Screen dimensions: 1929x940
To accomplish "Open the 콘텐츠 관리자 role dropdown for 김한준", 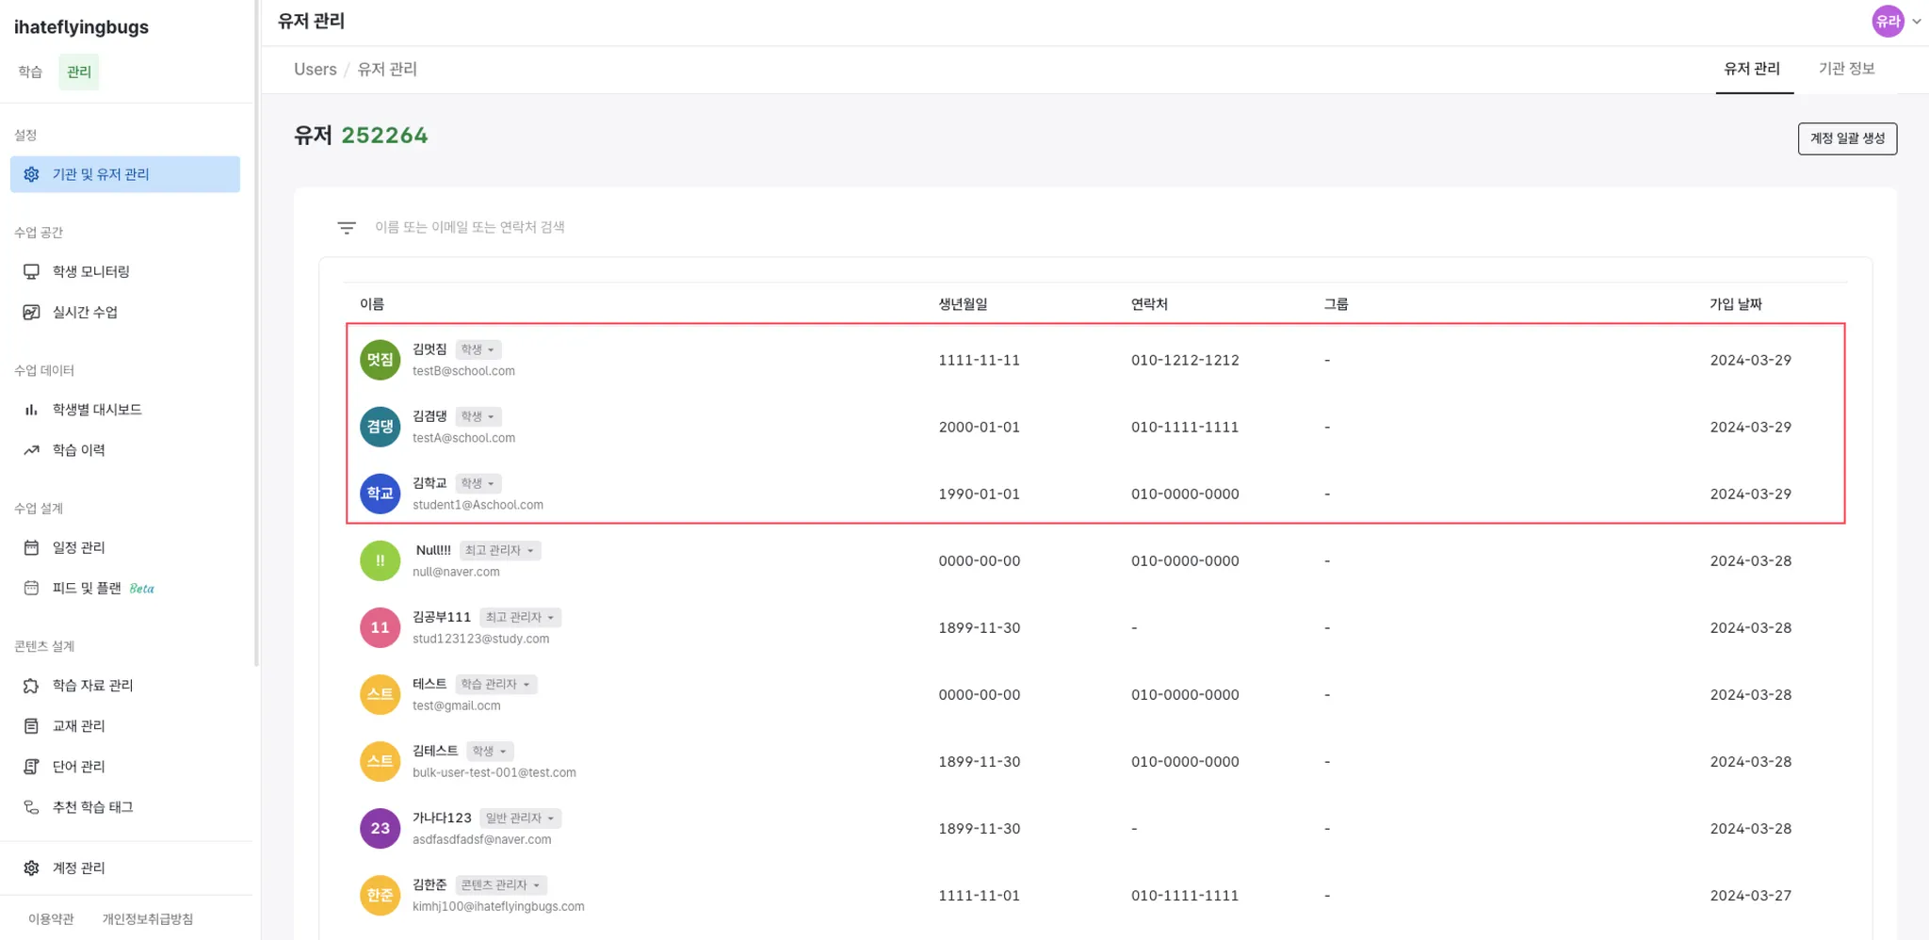I will pyautogui.click(x=501, y=884).
